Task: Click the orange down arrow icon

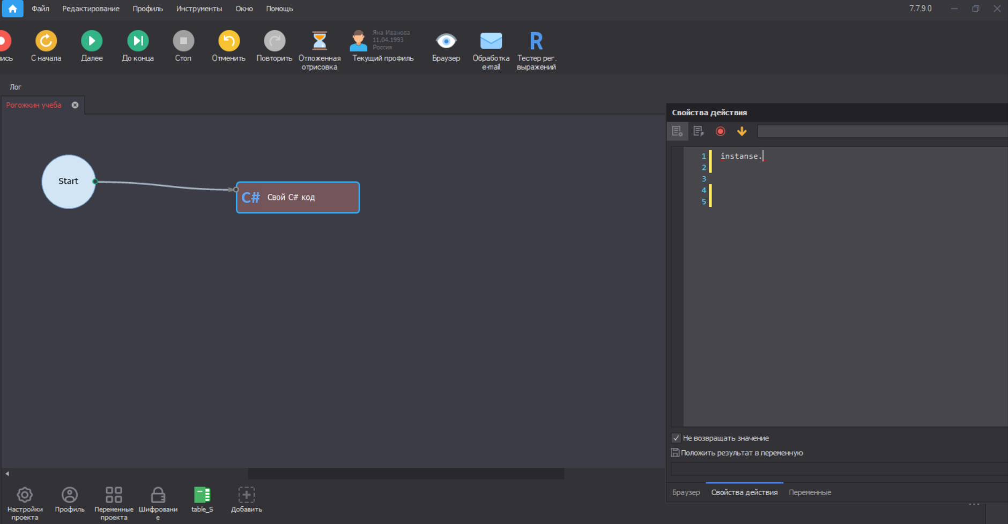Action: click(742, 131)
